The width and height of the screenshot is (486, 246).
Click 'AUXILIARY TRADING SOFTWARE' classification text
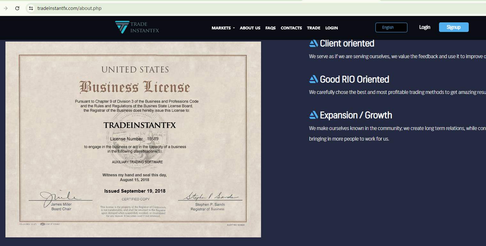tap(137, 162)
